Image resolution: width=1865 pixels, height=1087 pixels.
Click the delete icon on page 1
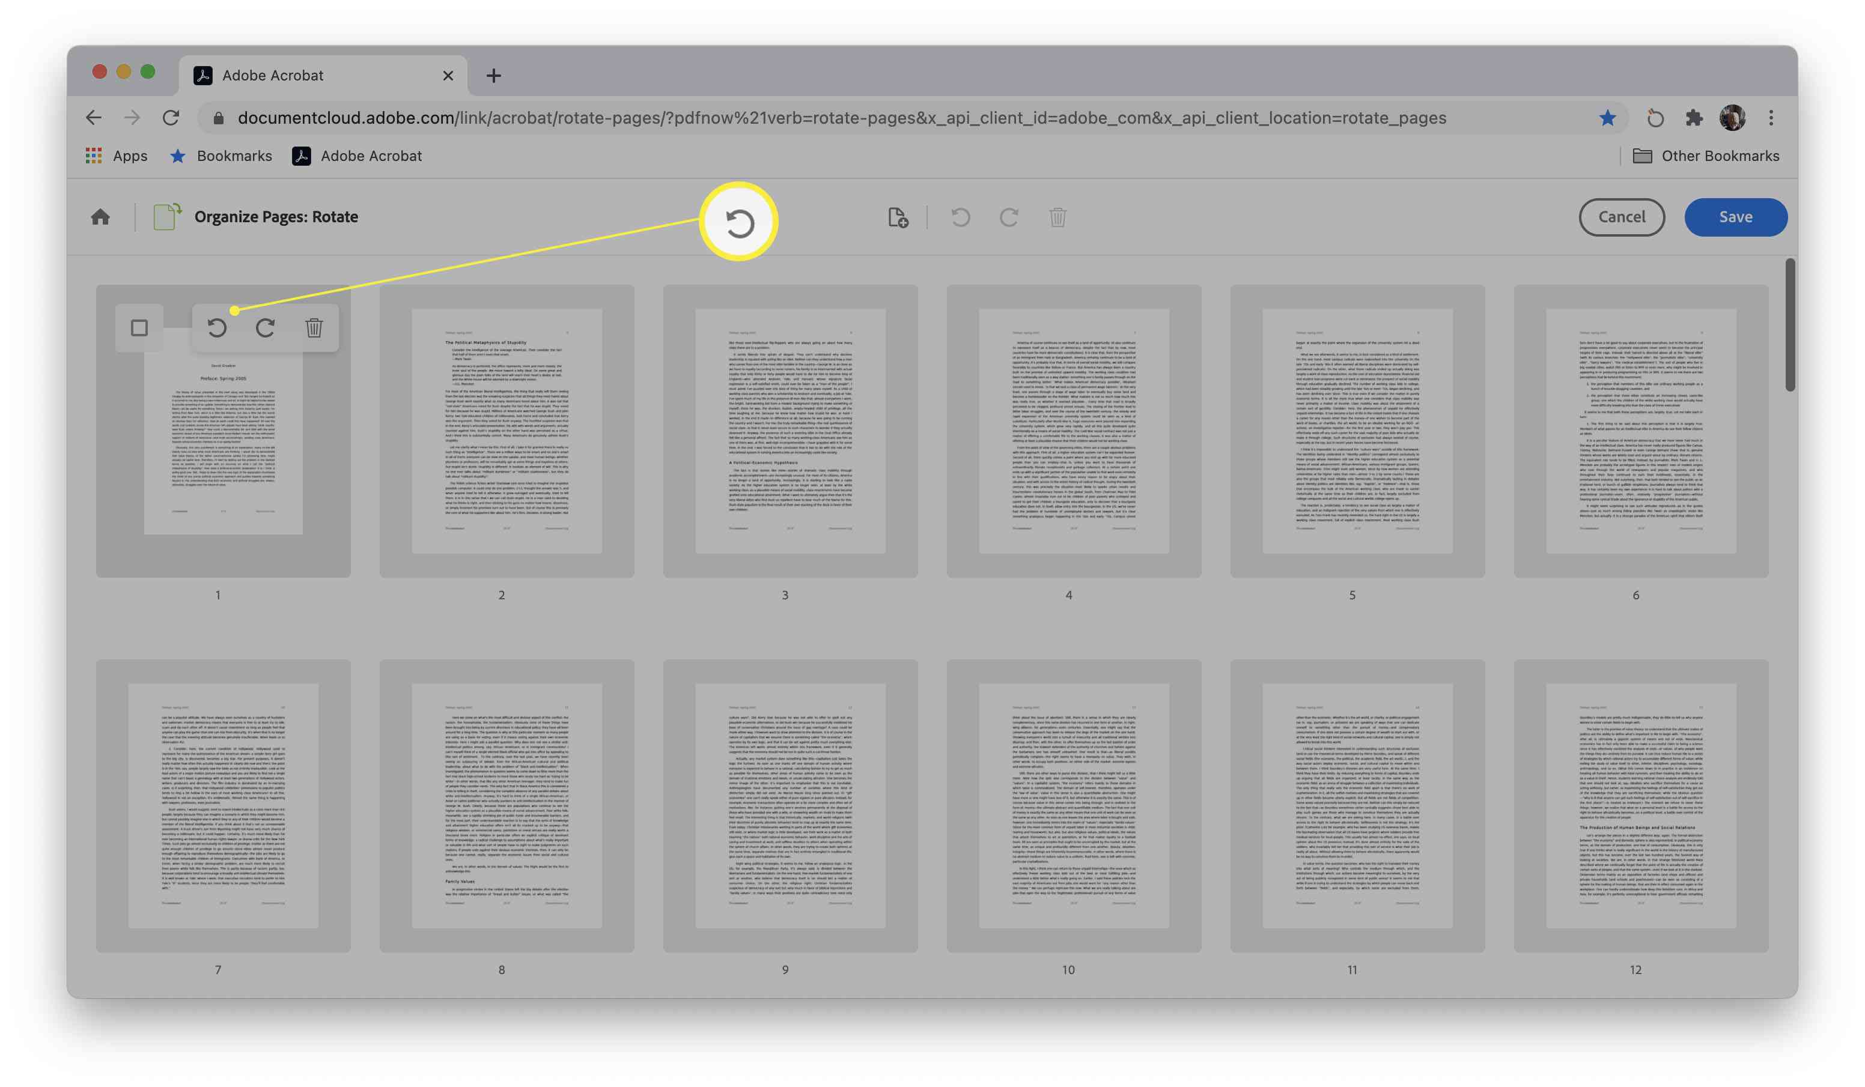(x=313, y=327)
